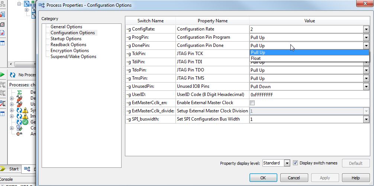Click the green checkmark process status icon
The height and width of the screenshot is (186, 374).
pyautogui.click(x=25, y=122)
